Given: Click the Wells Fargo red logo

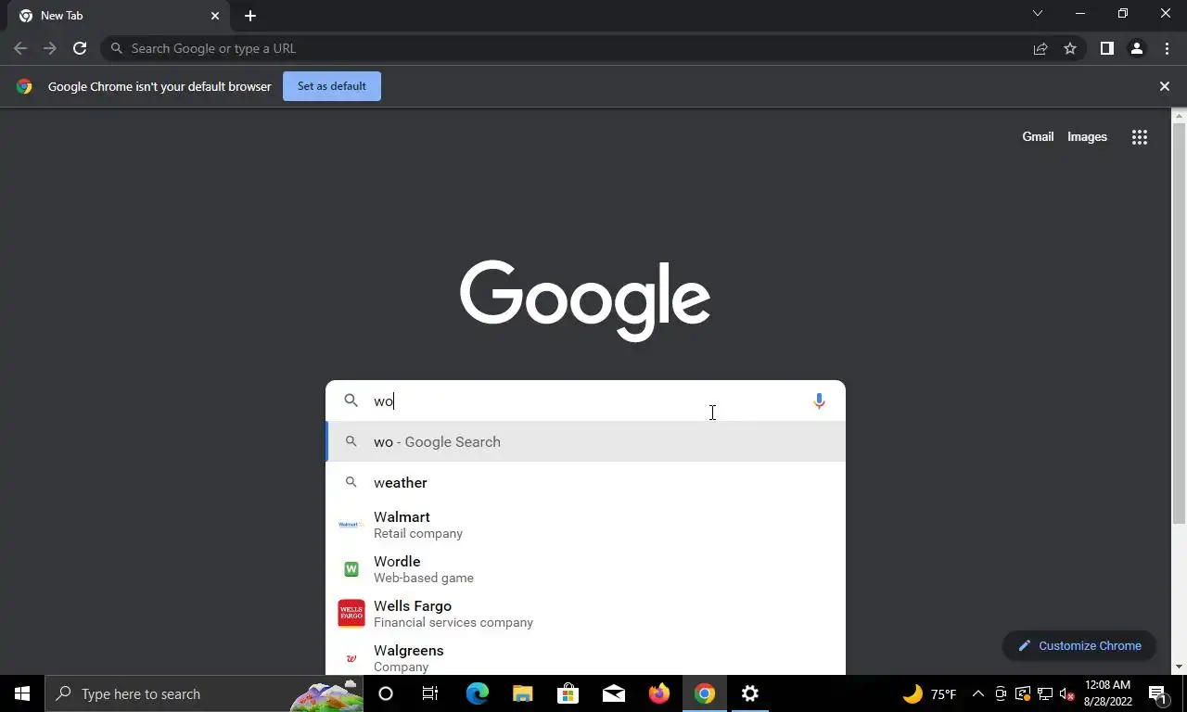Looking at the screenshot, I should pos(351,614).
